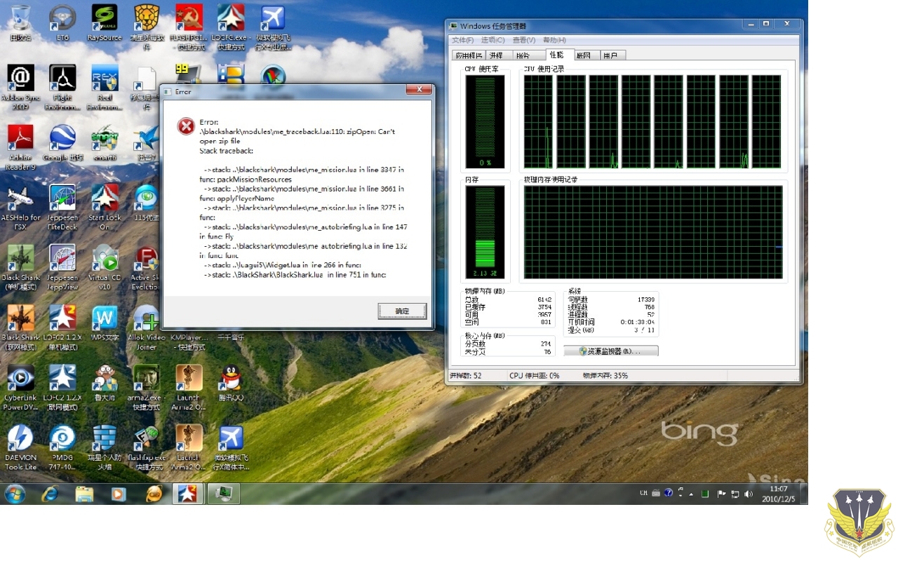Open Windows Media Player in taskbar
Screen dimensions: 898x561
pos(119,494)
